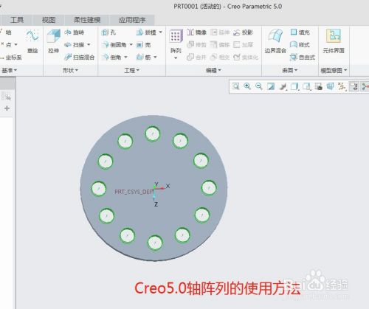
Task: Launch the Extrude (拉伸) tool
Action: click(53, 42)
